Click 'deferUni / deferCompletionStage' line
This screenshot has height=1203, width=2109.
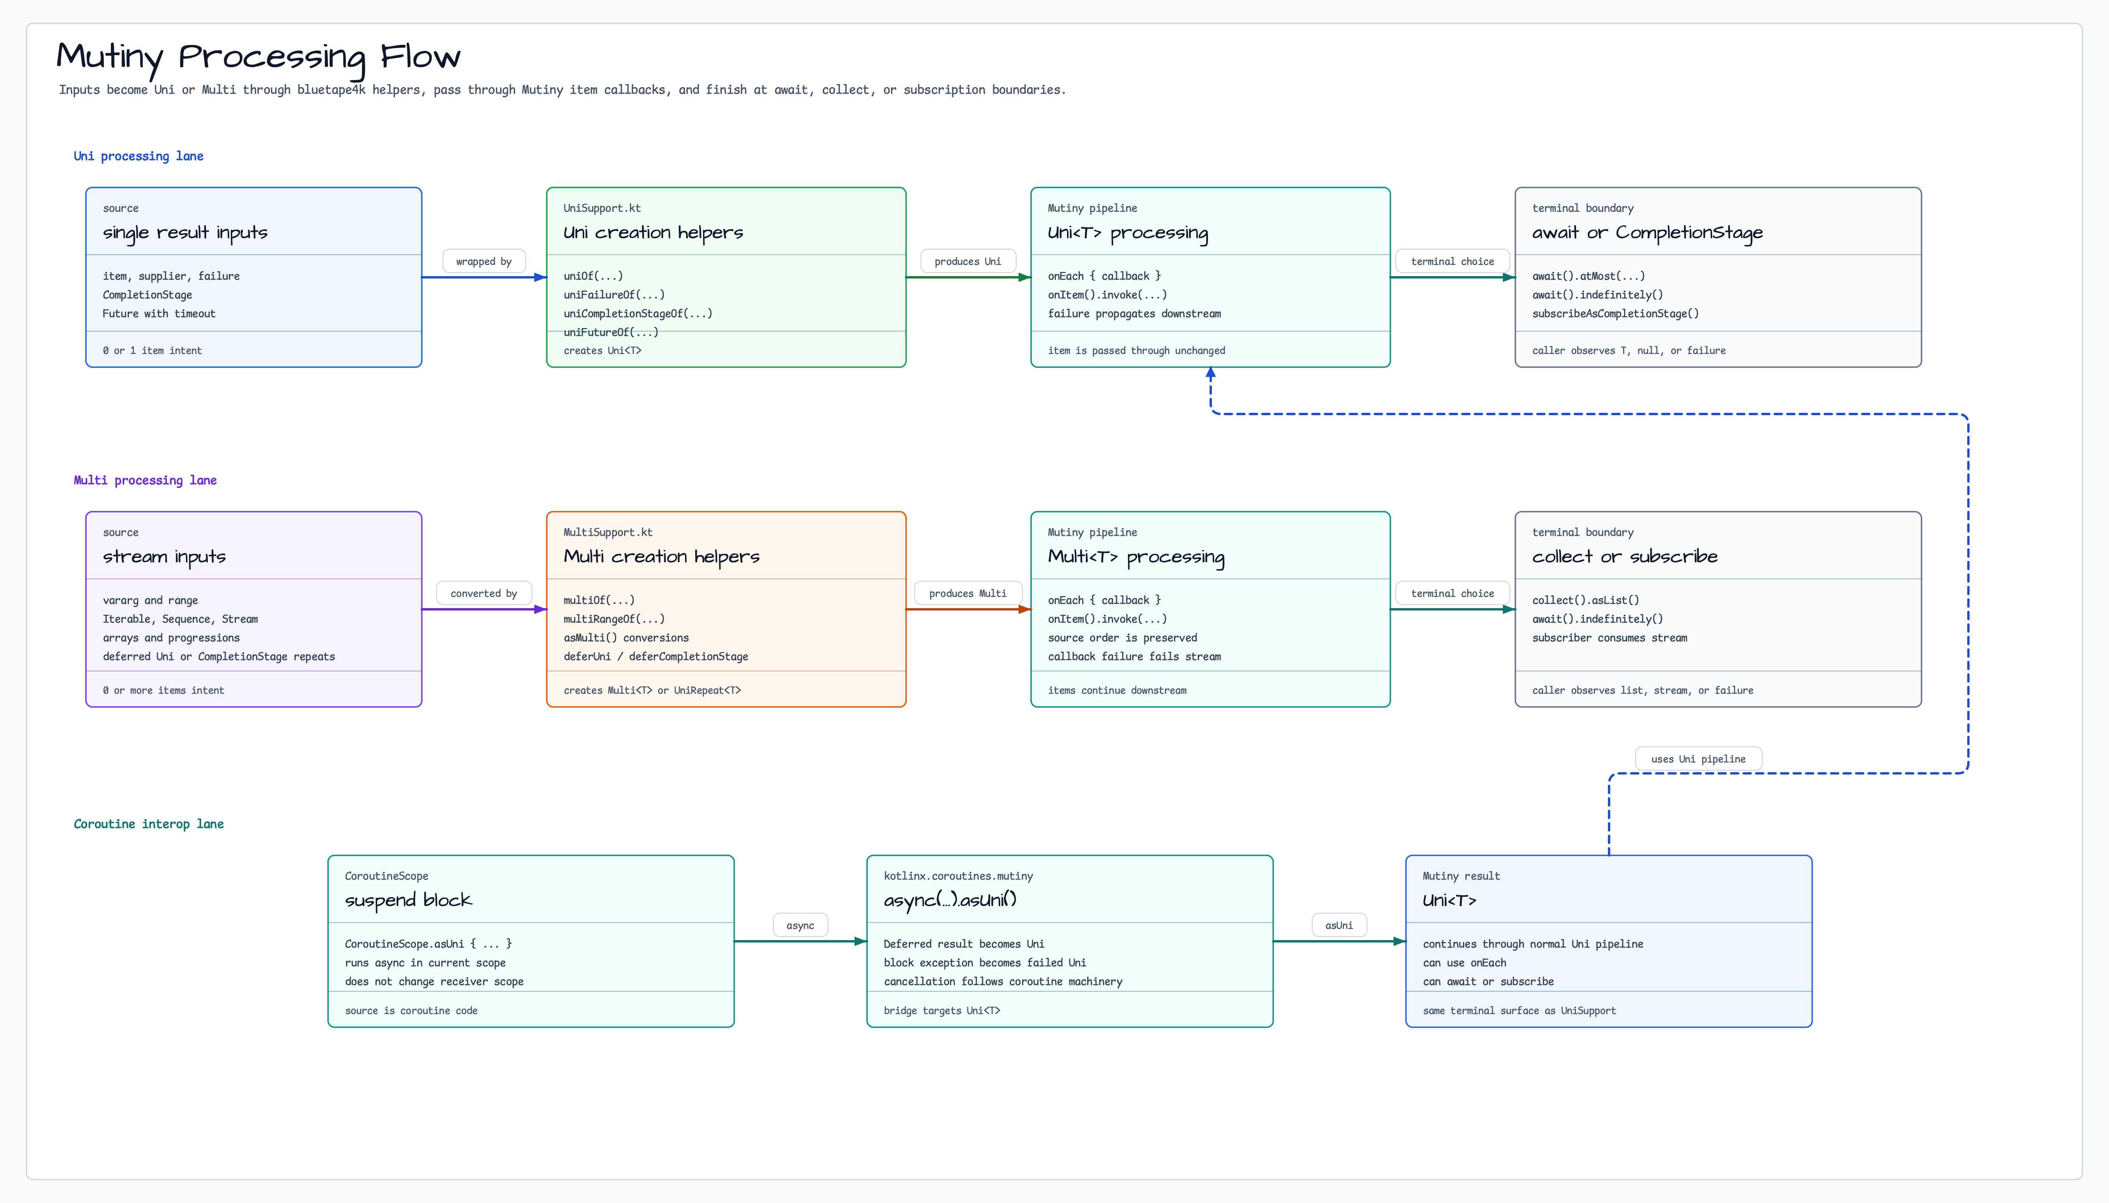[x=656, y=657]
